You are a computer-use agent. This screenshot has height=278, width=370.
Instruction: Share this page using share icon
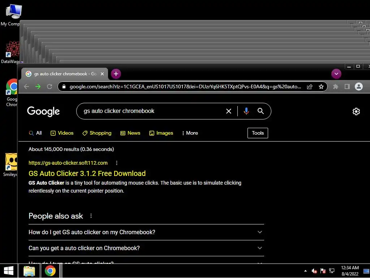(310, 87)
